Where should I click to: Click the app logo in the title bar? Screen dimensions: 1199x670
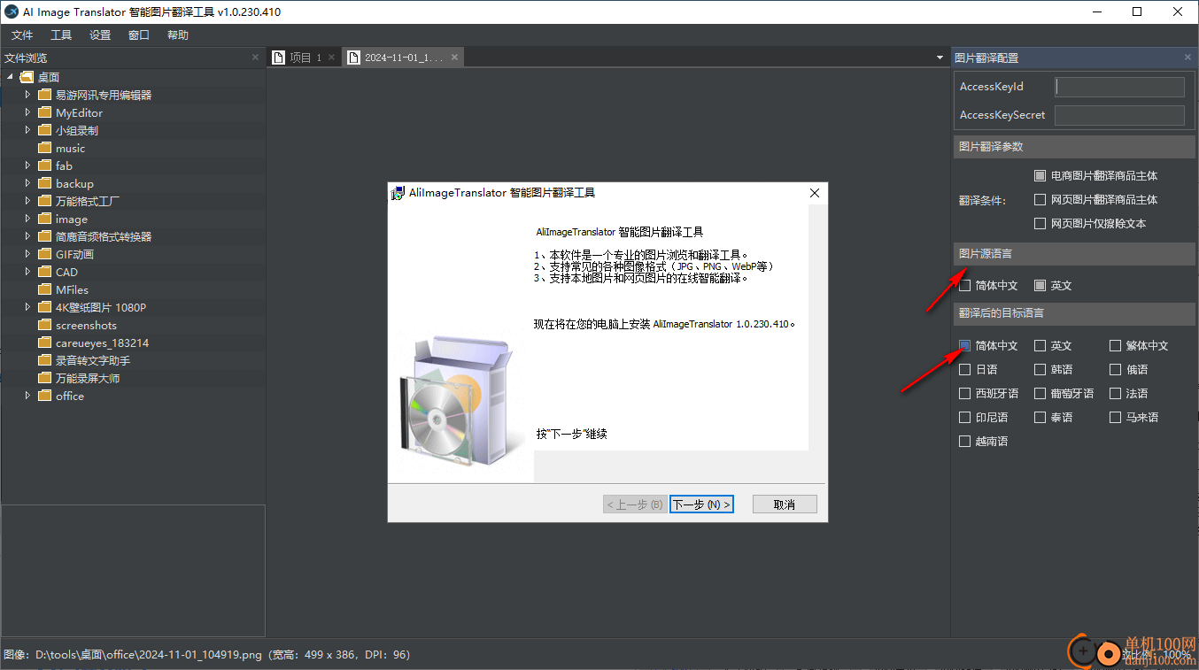coord(12,12)
